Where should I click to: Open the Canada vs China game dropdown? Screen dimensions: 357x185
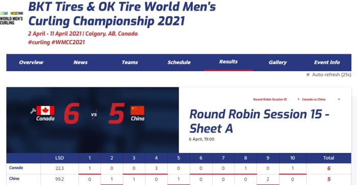pyautogui.click(x=321, y=100)
